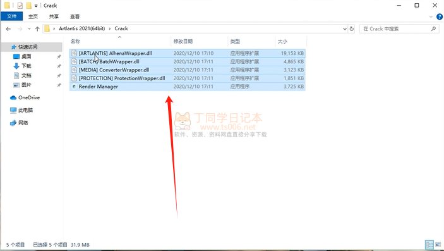
Task: Switch to the 主页 ribbon tab
Action: click(x=33, y=16)
